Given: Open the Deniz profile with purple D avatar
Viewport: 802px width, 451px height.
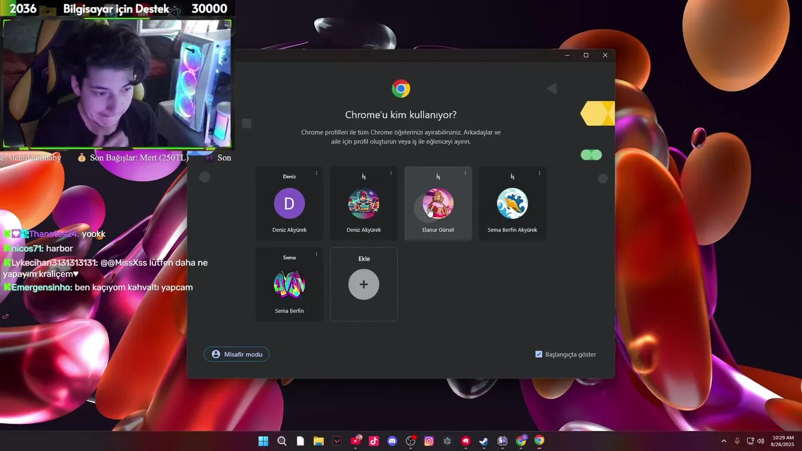Looking at the screenshot, I should [289, 203].
